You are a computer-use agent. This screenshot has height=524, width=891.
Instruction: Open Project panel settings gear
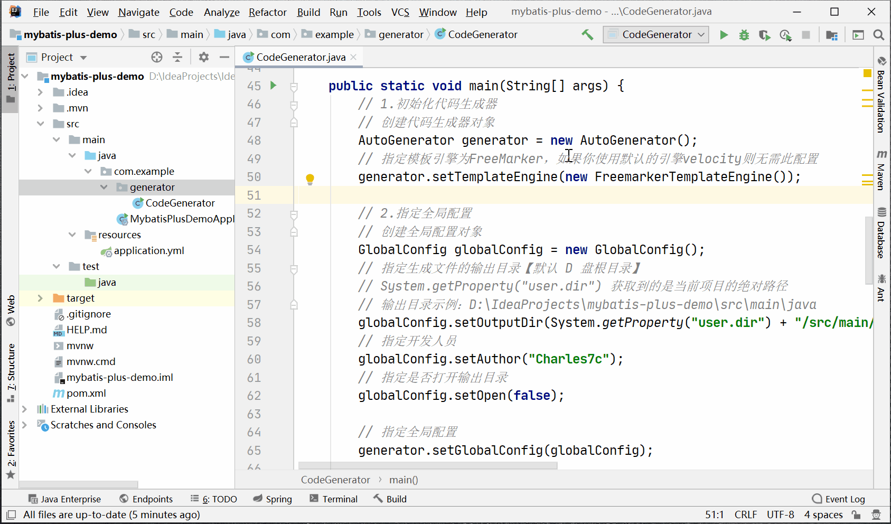(204, 57)
